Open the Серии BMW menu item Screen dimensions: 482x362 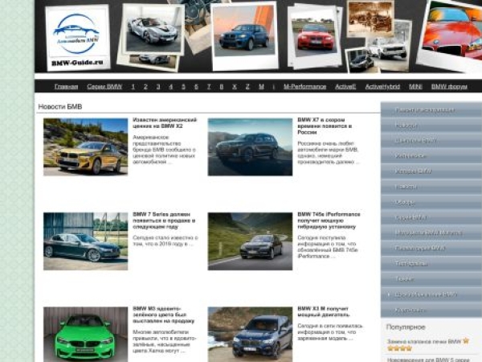tap(104, 87)
